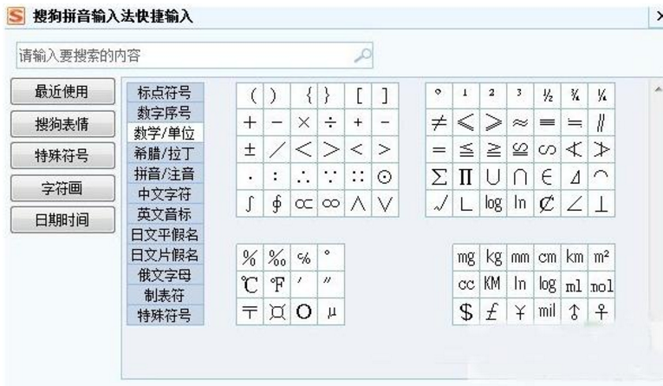
Task: Insert the division symbol ÷
Action: coord(331,122)
